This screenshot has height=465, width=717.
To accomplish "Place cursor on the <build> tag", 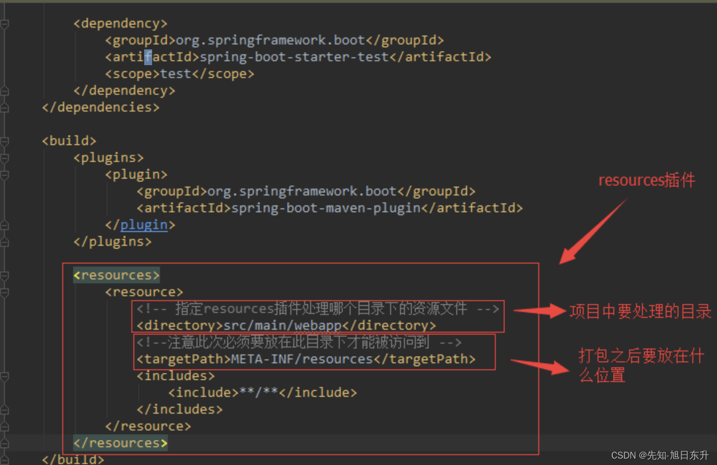I will [69, 141].
